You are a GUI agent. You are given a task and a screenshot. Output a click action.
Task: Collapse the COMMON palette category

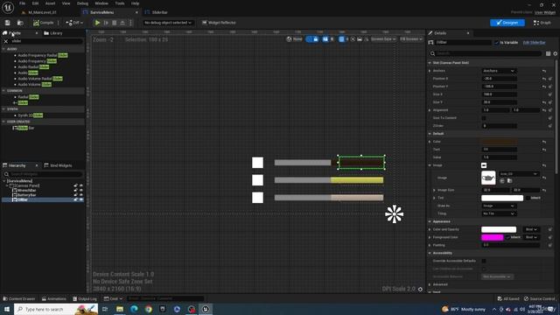point(3,91)
